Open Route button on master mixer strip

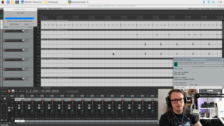pos(12,108)
